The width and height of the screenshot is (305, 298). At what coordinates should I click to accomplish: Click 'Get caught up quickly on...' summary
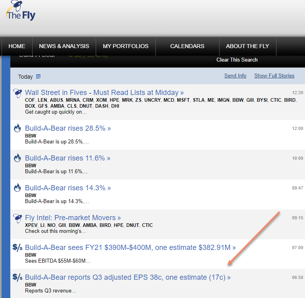[56, 112]
